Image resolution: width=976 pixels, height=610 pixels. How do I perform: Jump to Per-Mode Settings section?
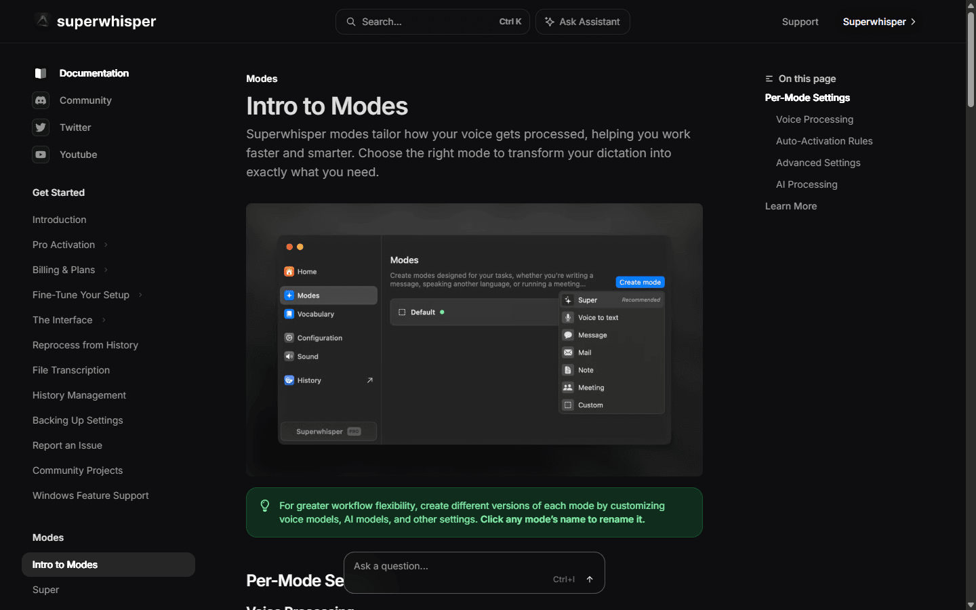[807, 98]
